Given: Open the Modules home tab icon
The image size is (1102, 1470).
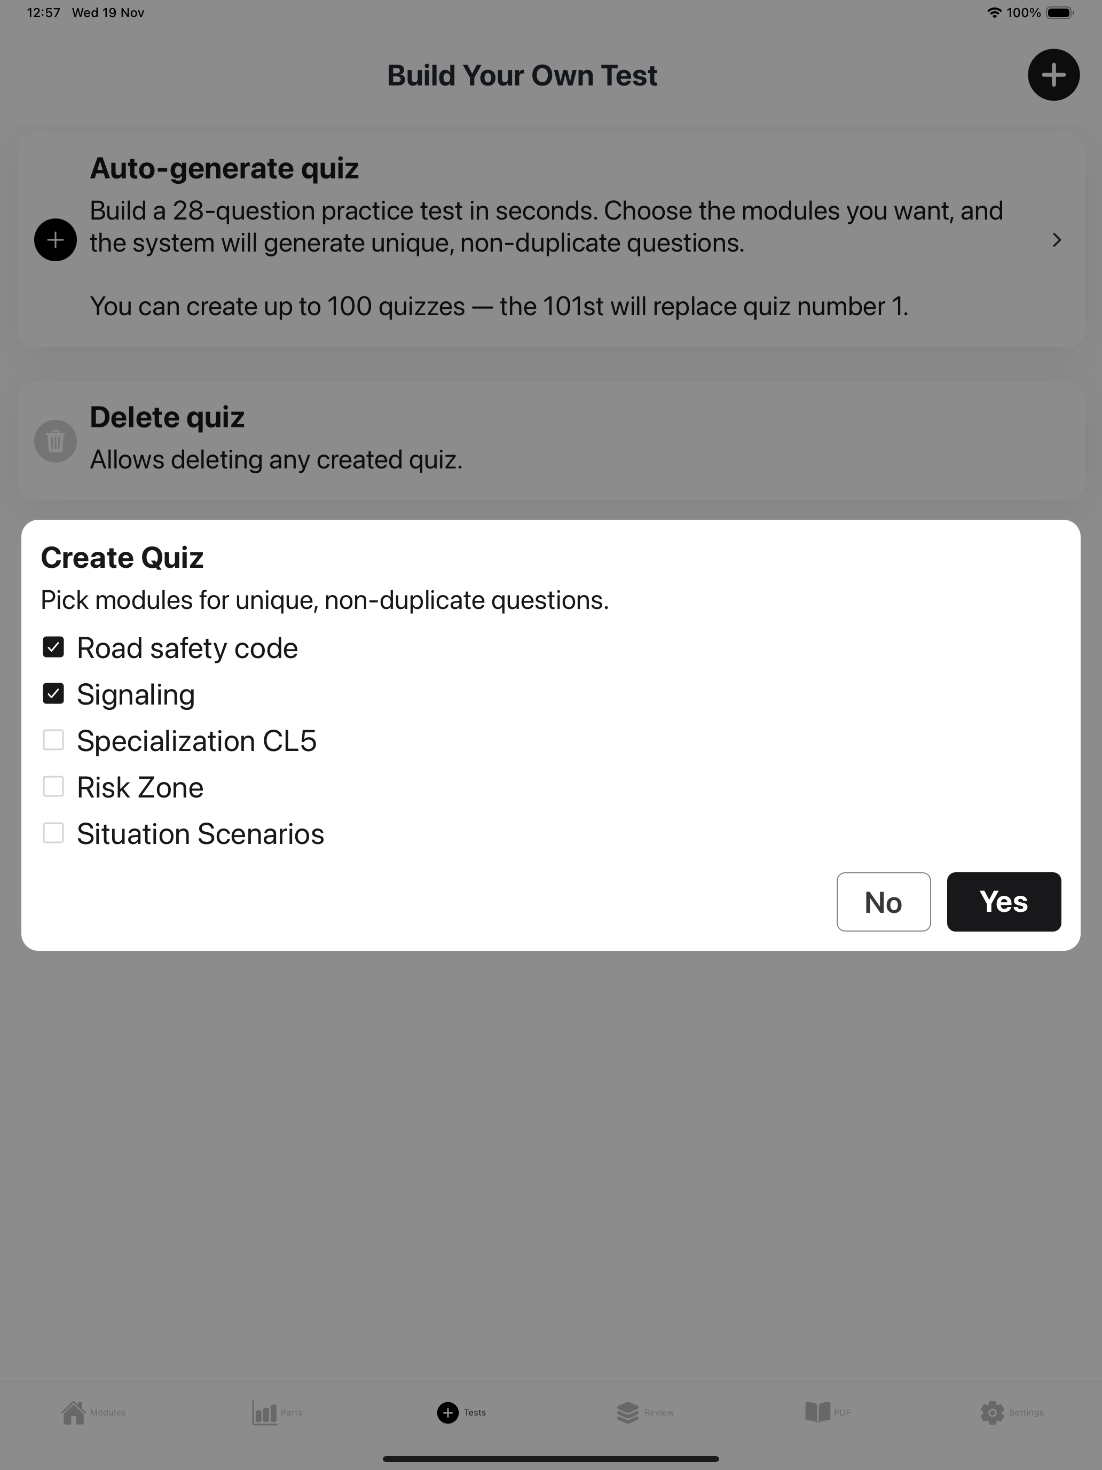Looking at the screenshot, I should tap(73, 1412).
